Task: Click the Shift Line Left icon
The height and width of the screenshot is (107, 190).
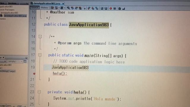Action: [x=102, y=8]
